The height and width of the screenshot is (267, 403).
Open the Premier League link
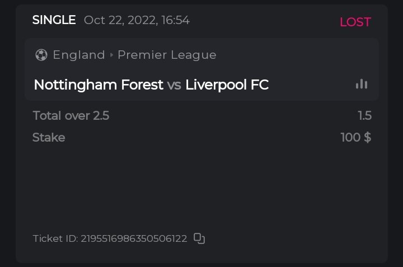click(x=167, y=55)
